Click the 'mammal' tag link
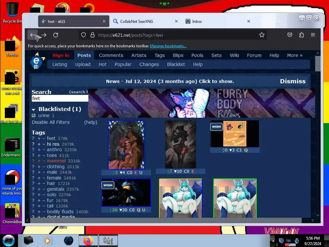Screen dimensions: 329x247 click(56, 161)
